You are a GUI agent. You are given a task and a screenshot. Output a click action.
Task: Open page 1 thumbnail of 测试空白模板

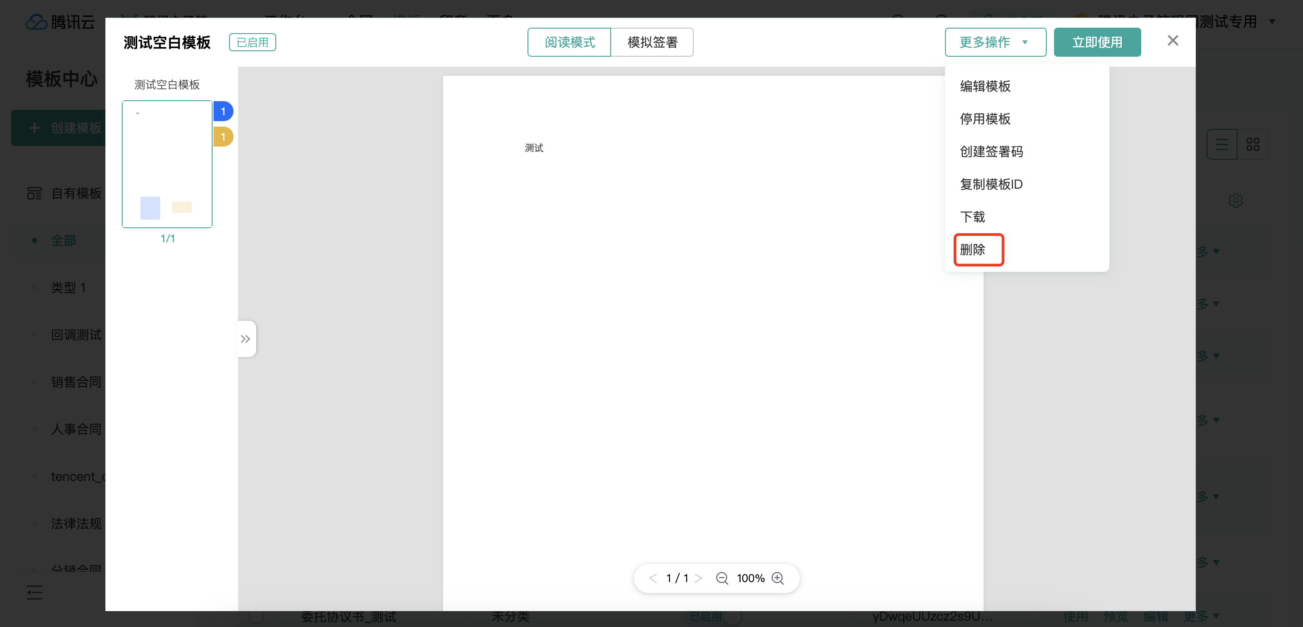click(x=167, y=164)
